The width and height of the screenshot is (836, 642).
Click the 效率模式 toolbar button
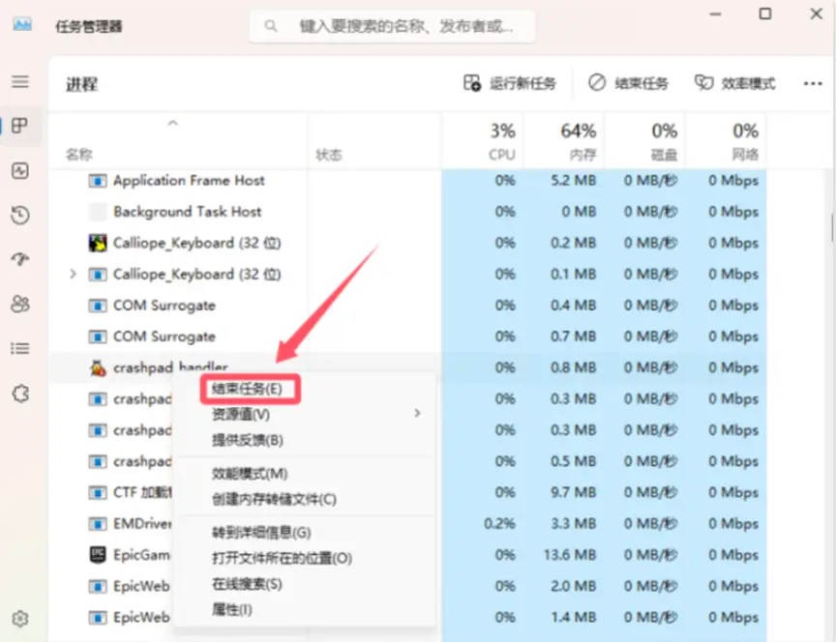(x=734, y=83)
